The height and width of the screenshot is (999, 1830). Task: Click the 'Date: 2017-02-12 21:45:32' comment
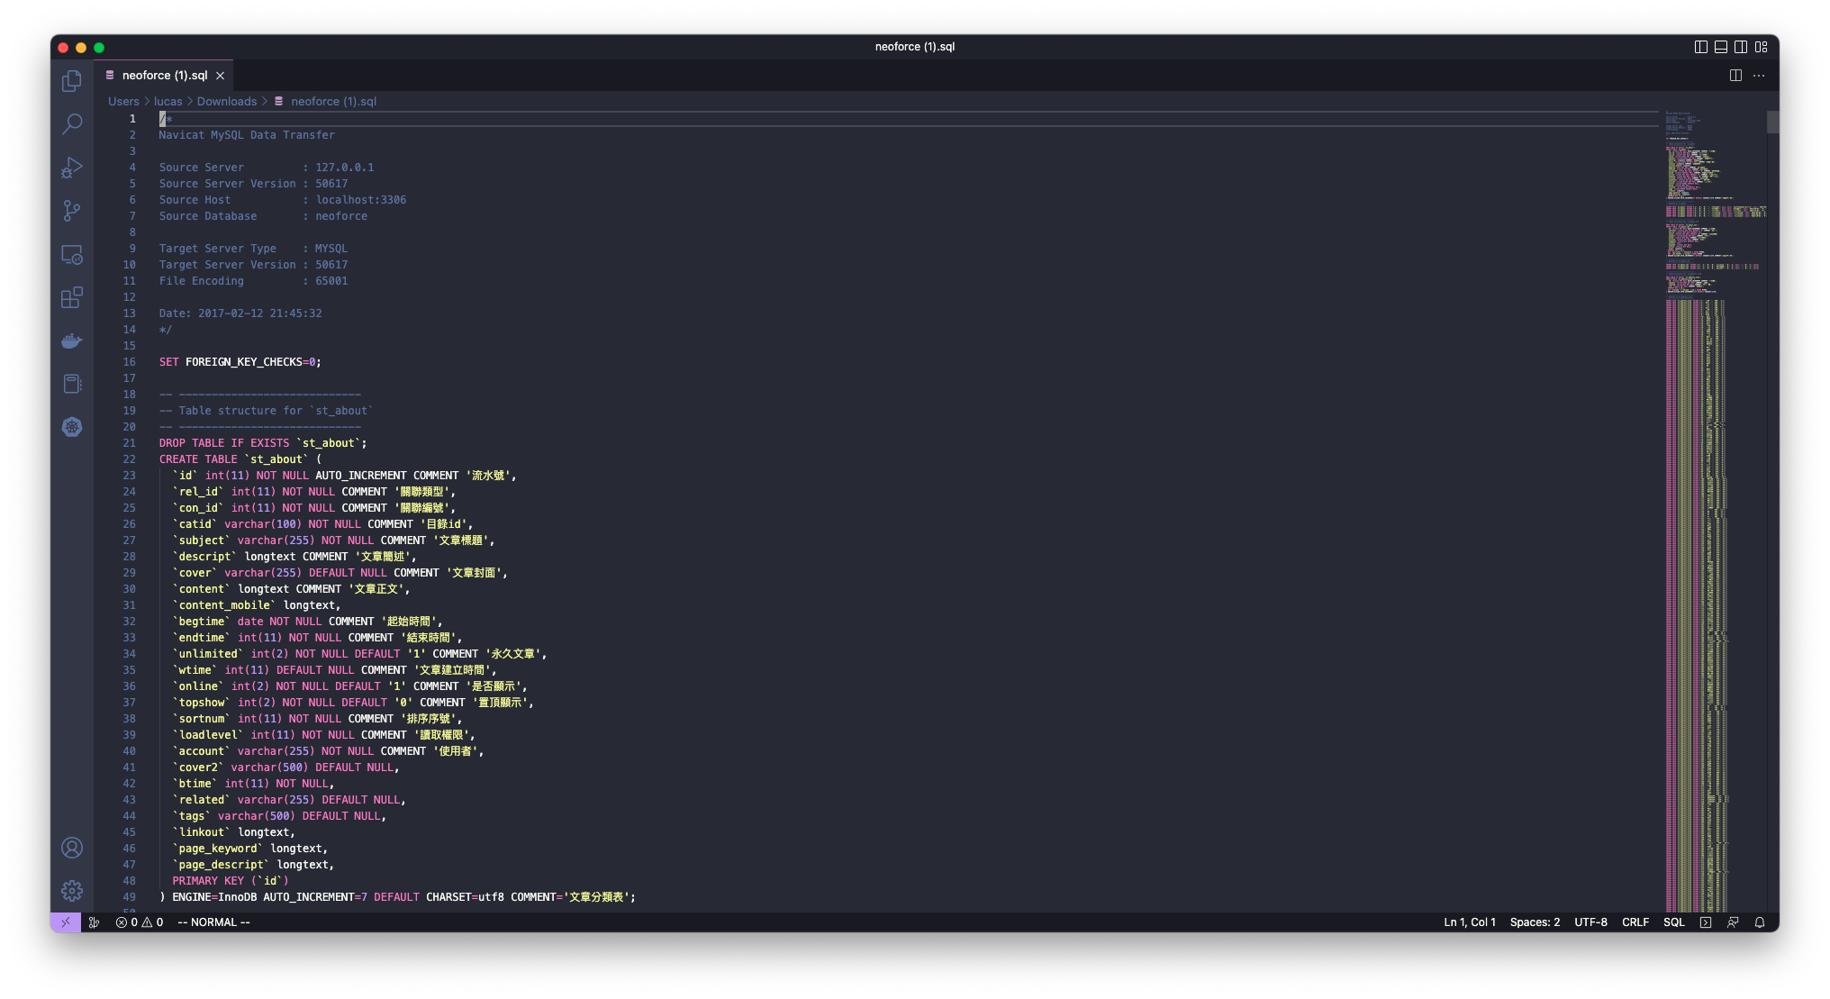[x=240, y=313]
